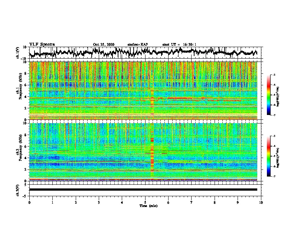The width and height of the screenshot is (294, 227).
Task: Click the "8" kHz tick on ch.1 spectrogram
Action: tap(26, 73)
